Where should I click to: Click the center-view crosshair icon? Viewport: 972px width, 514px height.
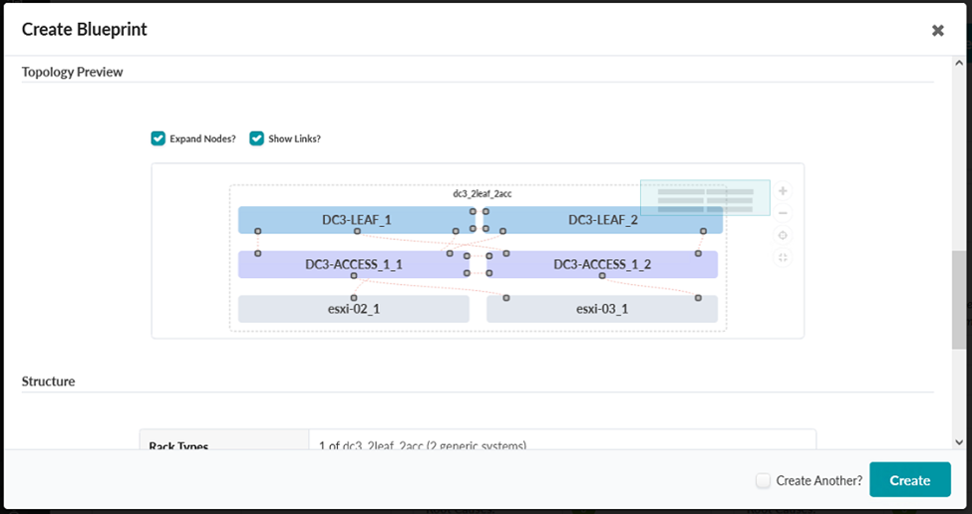tap(783, 236)
